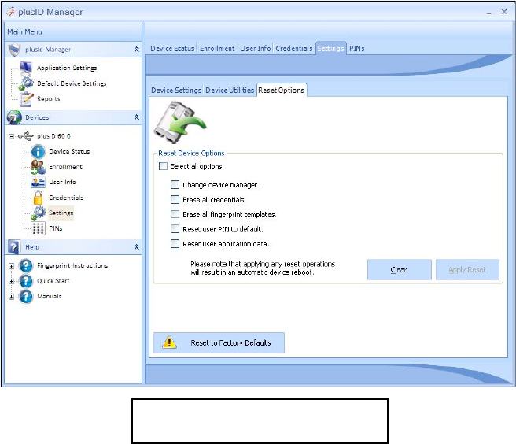Screen dimensions: 516x444
Task: Collapse the Devices section chevron
Action: [x=137, y=117]
